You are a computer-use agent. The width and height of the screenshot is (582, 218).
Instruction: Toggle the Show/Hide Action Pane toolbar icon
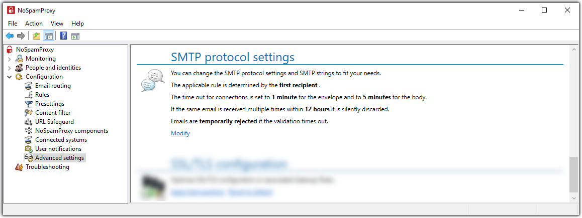click(x=75, y=36)
